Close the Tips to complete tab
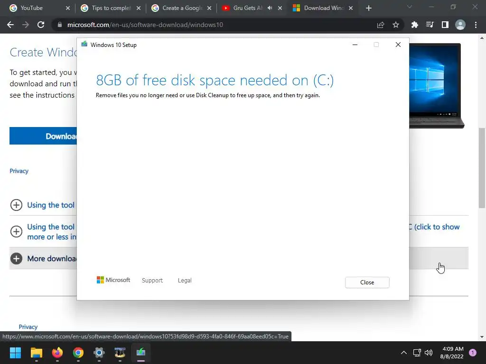Screen dimensions: 486x364 (139, 8)
